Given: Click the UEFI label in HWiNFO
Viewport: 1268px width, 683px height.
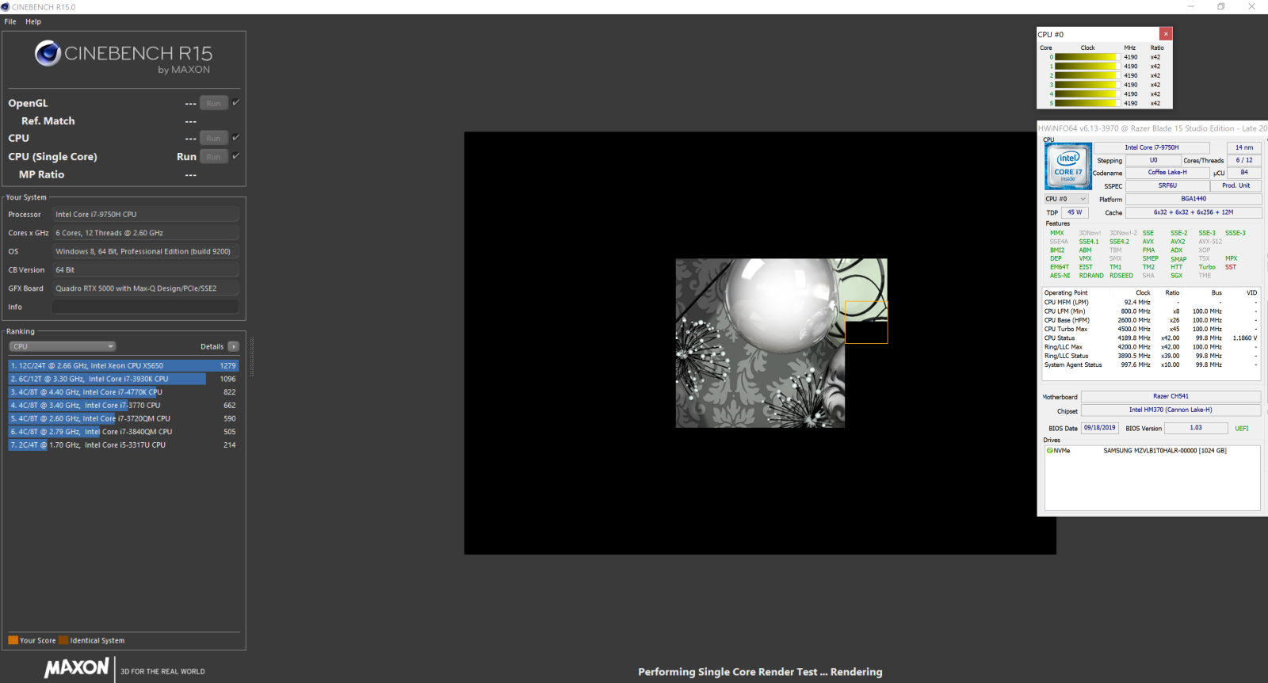Looking at the screenshot, I should (1241, 429).
